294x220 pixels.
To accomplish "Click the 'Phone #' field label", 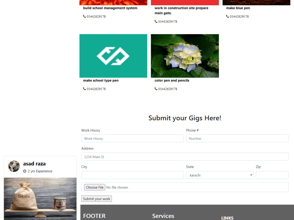I will [x=192, y=131].
